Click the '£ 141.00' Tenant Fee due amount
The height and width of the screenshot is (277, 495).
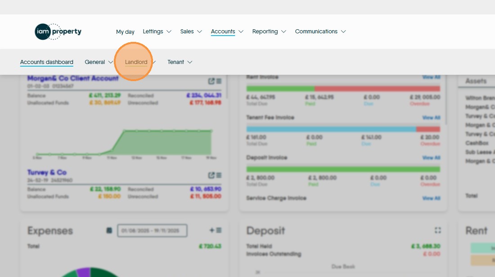(371, 137)
